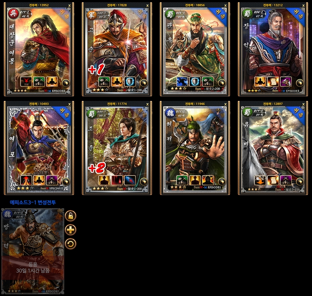Close the 여포 card with 전투력 10493

click(x=69, y=104)
